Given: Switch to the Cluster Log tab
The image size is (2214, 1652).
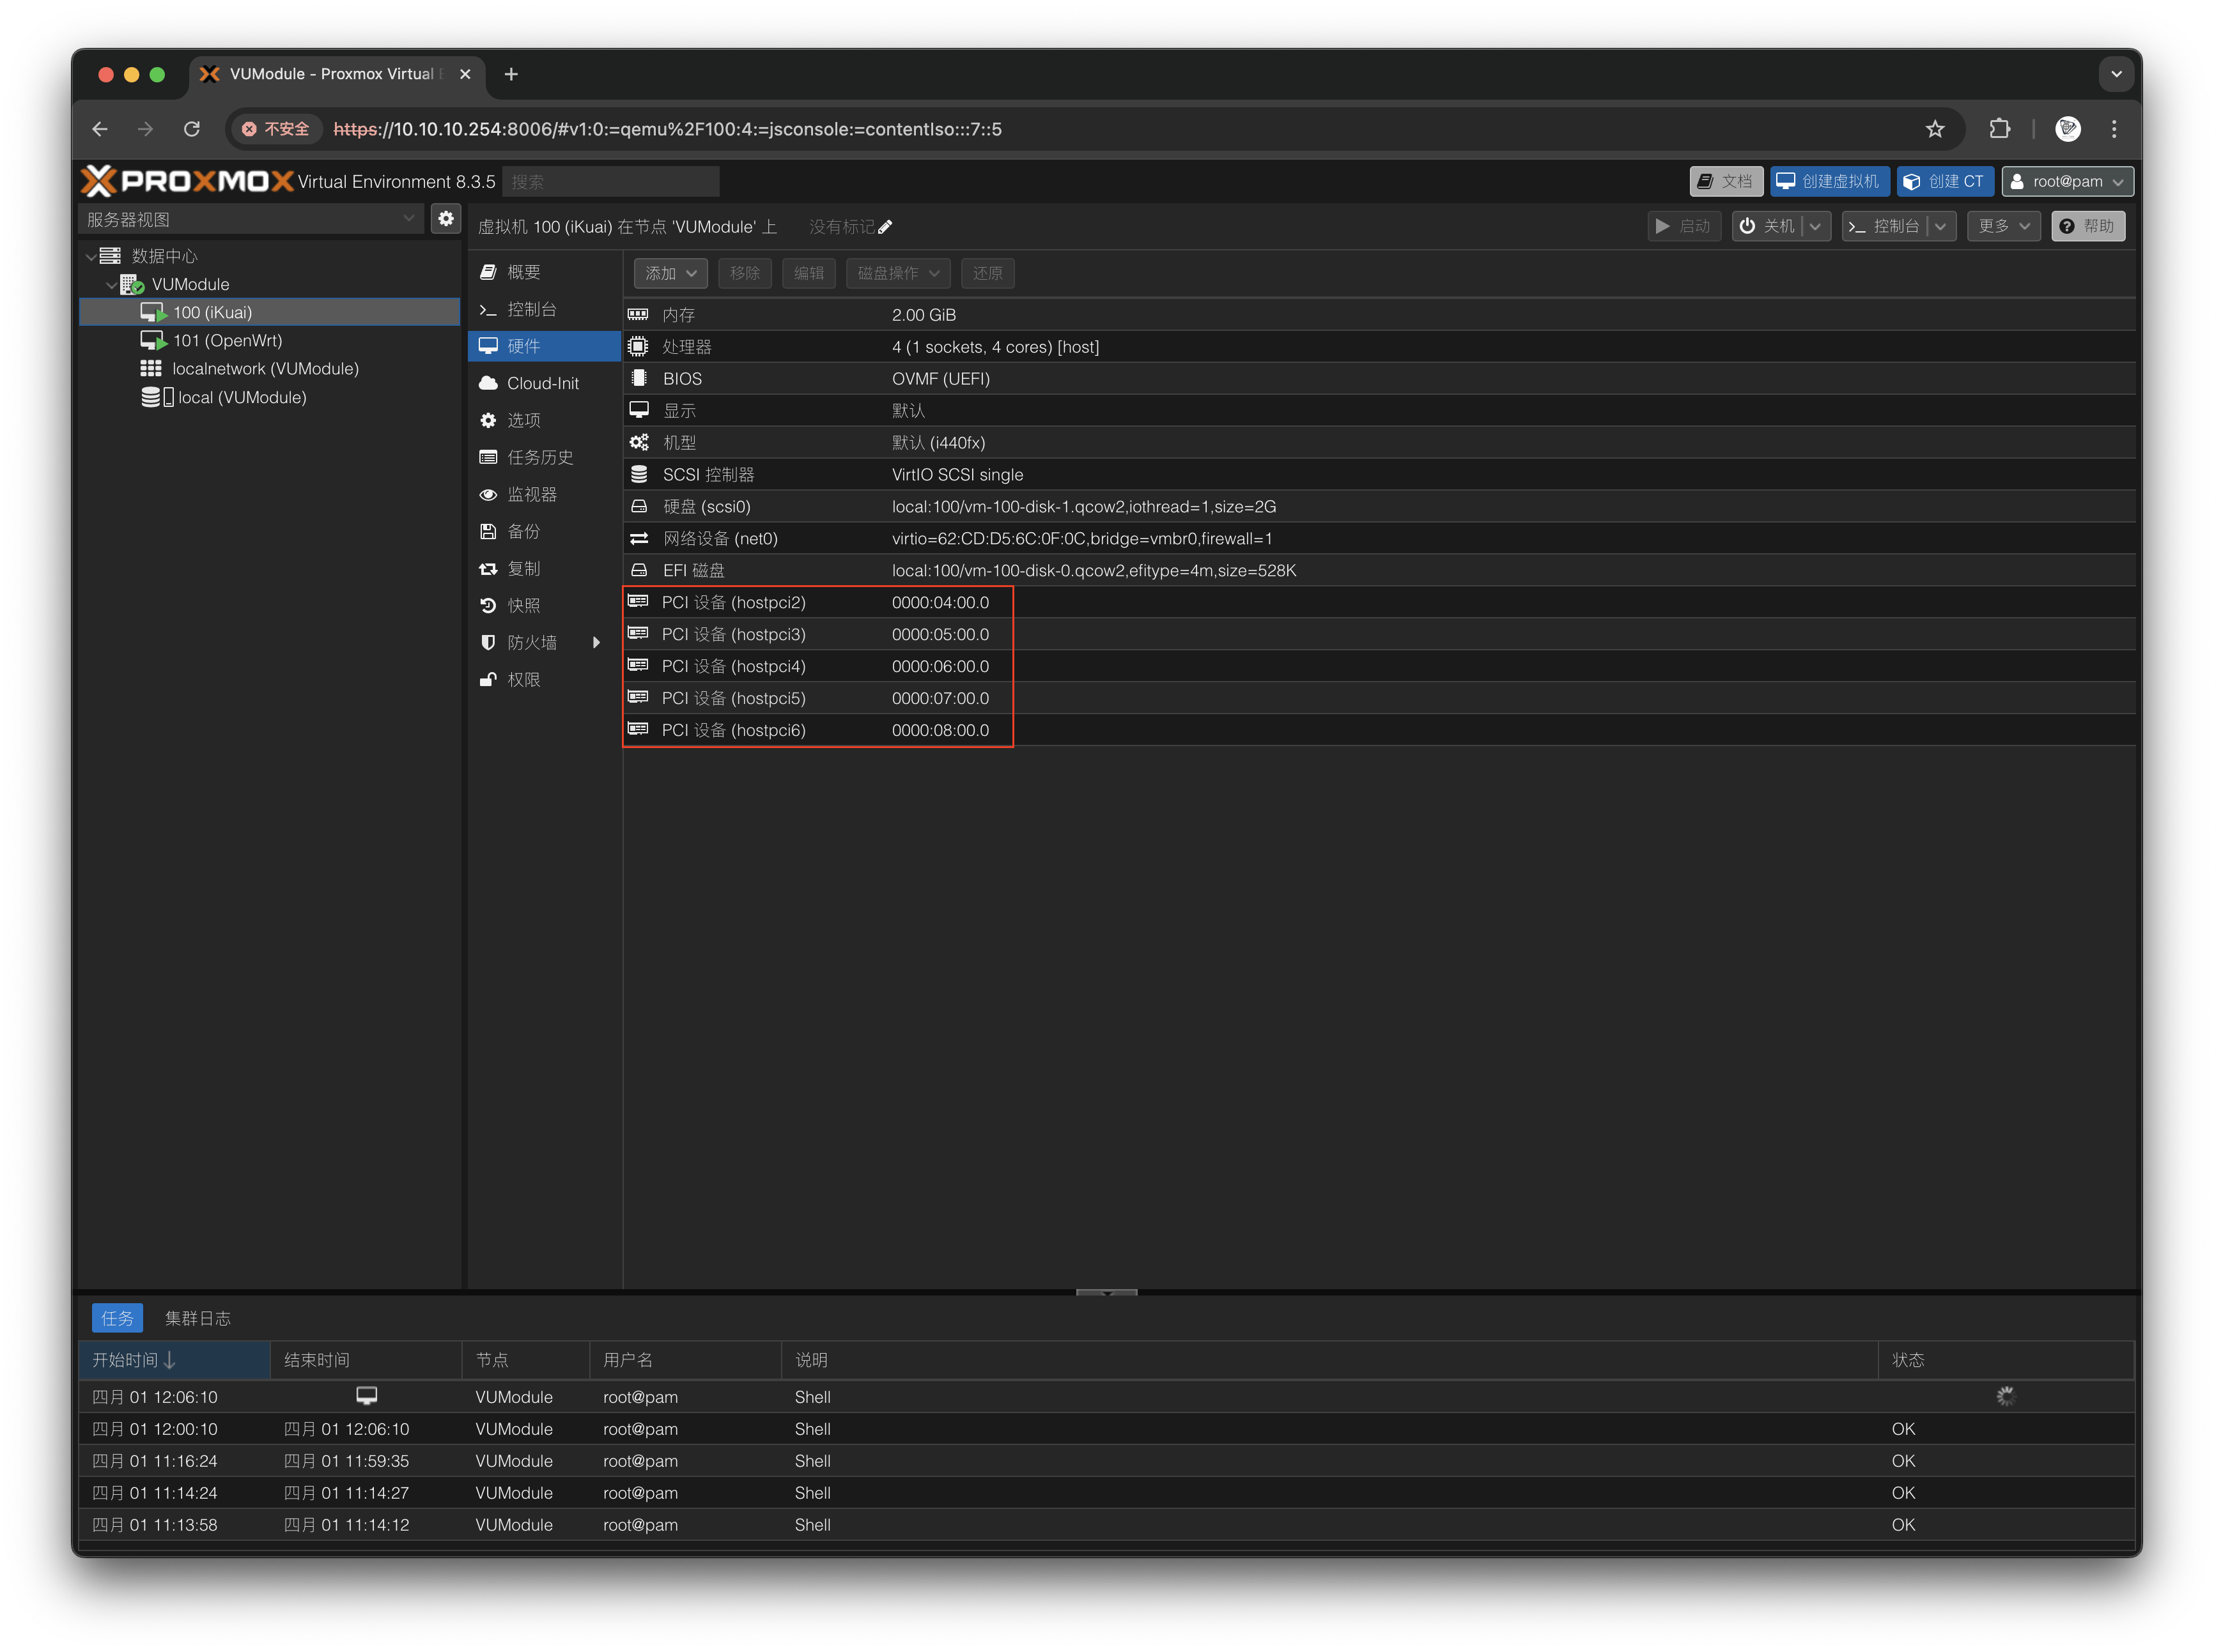Looking at the screenshot, I should coord(197,1318).
